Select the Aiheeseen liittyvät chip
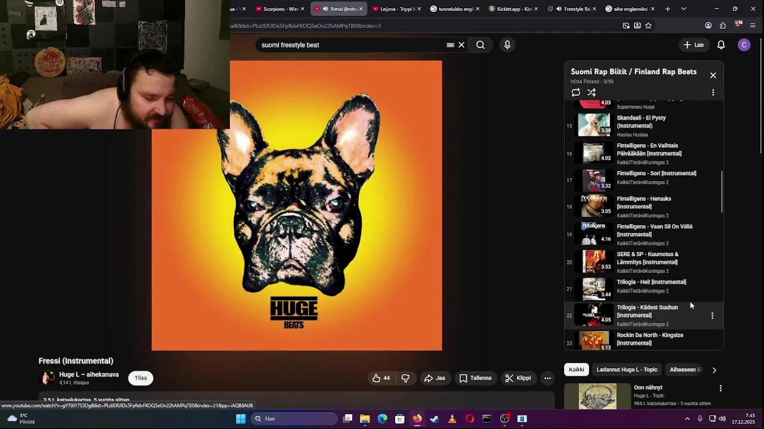The width and height of the screenshot is (764, 429). pos(685,369)
